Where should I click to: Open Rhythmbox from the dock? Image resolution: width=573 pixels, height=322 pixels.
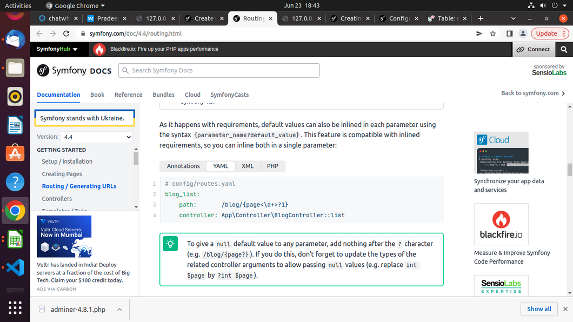click(x=15, y=96)
